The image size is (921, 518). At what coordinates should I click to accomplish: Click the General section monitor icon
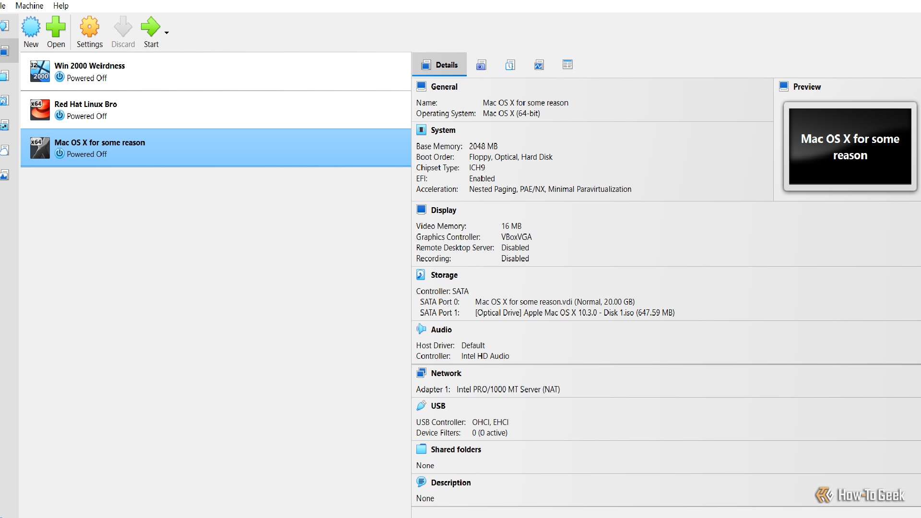pyautogui.click(x=421, y=86)
